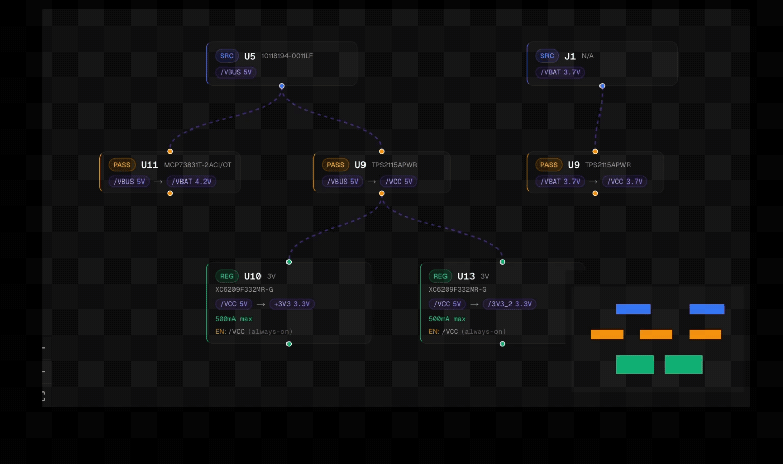The width and height of the screenshot is (783, 464).
Task: Click the /VBAT 3.7V pill on the J1 node
Action: tap(560, 72)
